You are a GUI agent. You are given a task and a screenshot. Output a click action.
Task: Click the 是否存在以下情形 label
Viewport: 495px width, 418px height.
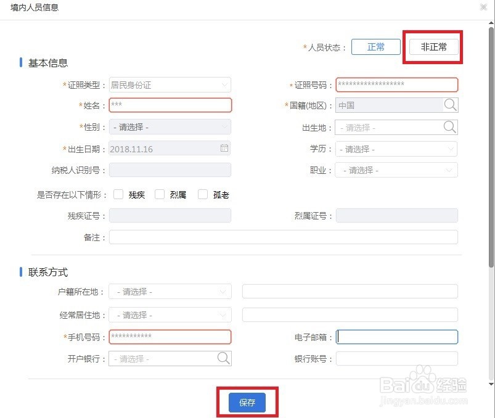[x=72, y=195]
